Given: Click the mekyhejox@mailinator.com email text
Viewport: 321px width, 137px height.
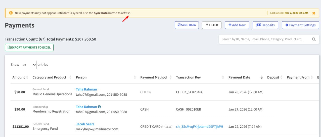Looking at the screenshot, I should (97, 129).
